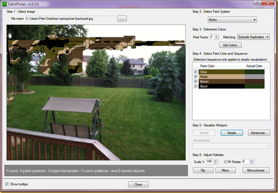The width and height of the screenshot is (278, 193).
Task: Uncheck the Brown paint color checkbox
Action: [196, 81]
